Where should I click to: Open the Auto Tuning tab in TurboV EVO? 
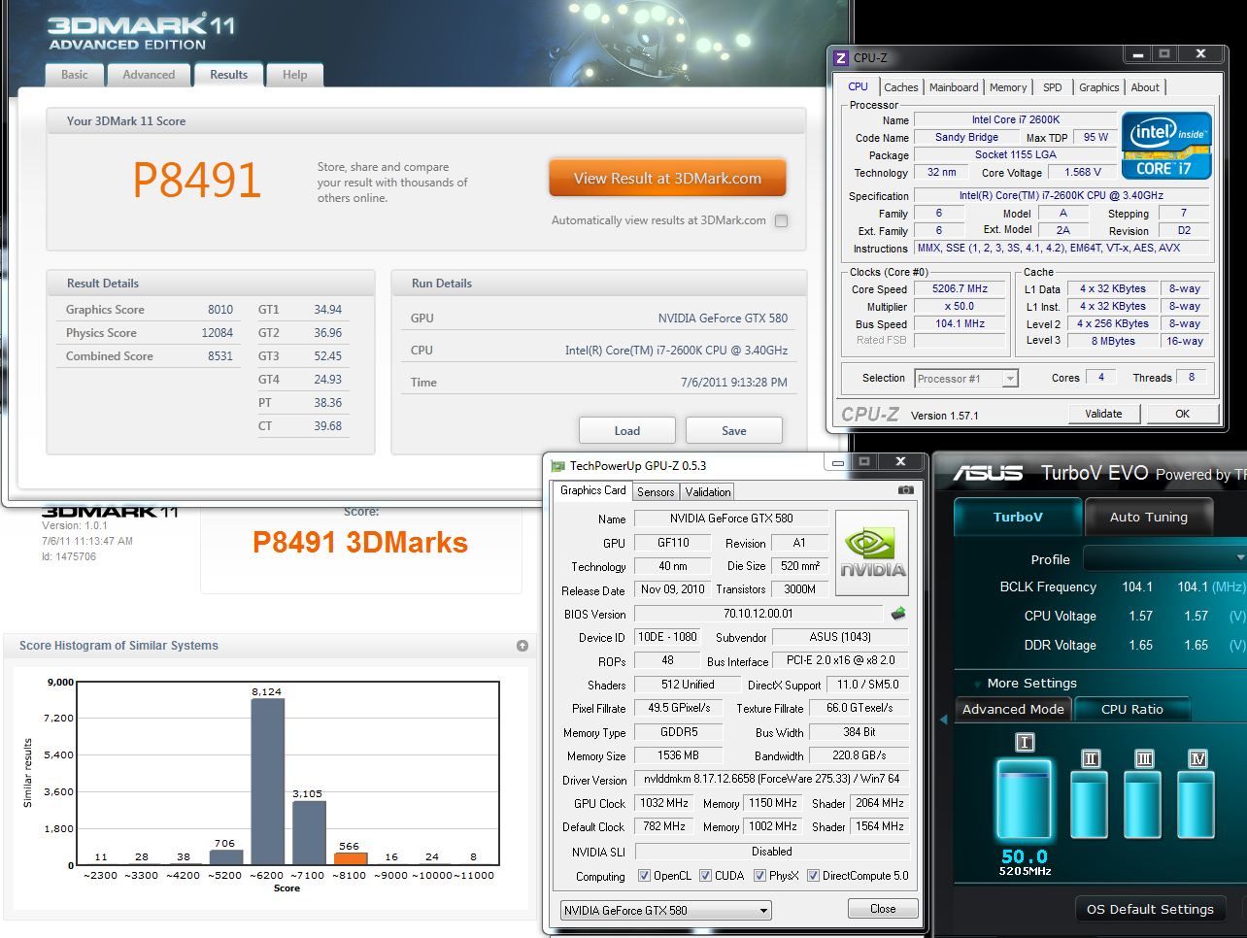tap(1149, 518)
